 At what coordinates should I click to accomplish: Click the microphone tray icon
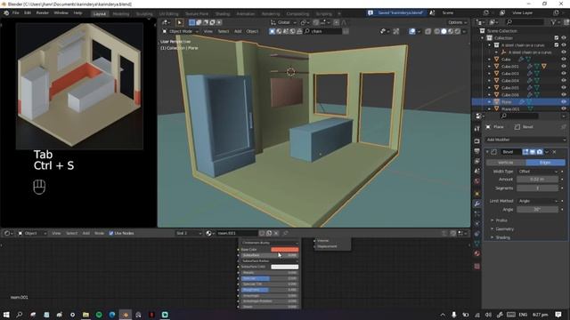click(x=453, y=315)
